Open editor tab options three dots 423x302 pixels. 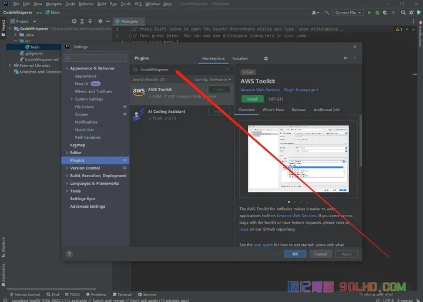(413, 21)
